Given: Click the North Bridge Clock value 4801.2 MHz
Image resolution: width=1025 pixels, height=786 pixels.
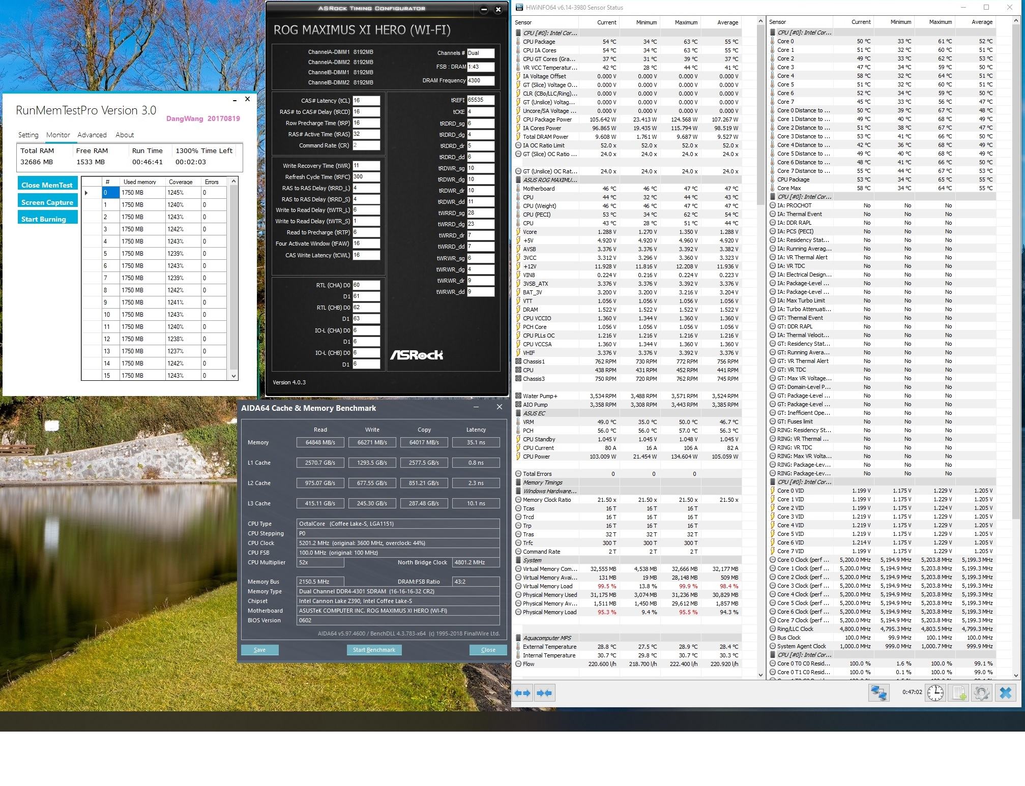Looking at the screenshot, I should tap(476, 562).
